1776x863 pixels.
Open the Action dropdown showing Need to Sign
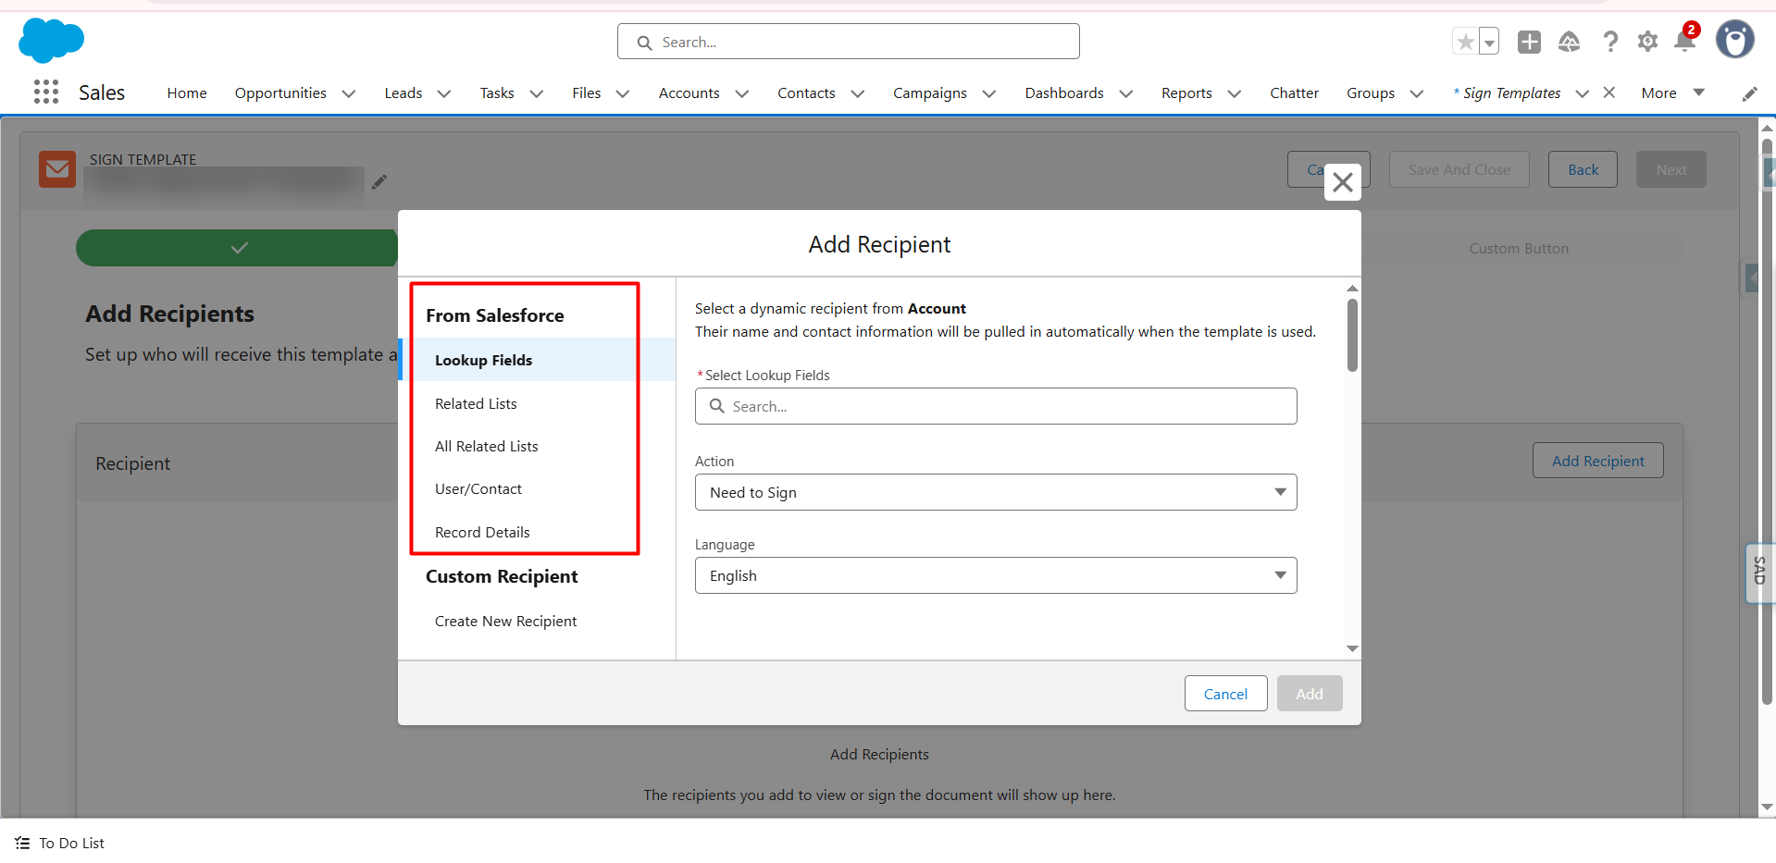tap(995, 492)
